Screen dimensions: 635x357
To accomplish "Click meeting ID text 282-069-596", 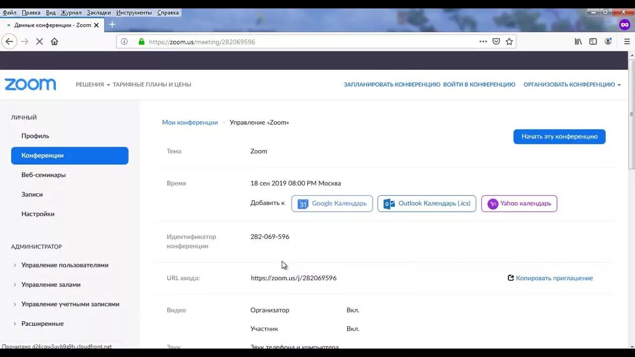I will tap(270, 237).
